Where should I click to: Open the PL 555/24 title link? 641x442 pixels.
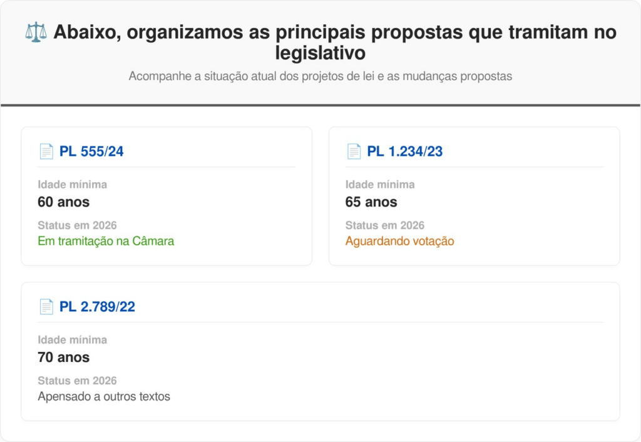pyautogui.click(x=91, y=152)
